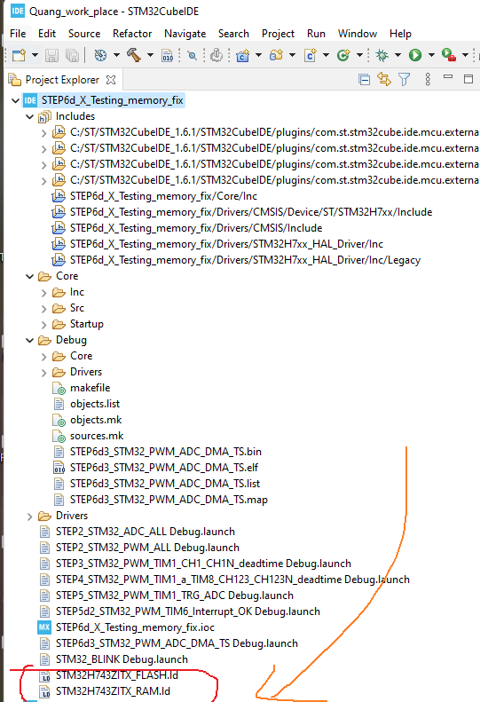The height and width of the screenshot is (702, 480).
Task: Select objects.mk file
Action: coord(96,420)
